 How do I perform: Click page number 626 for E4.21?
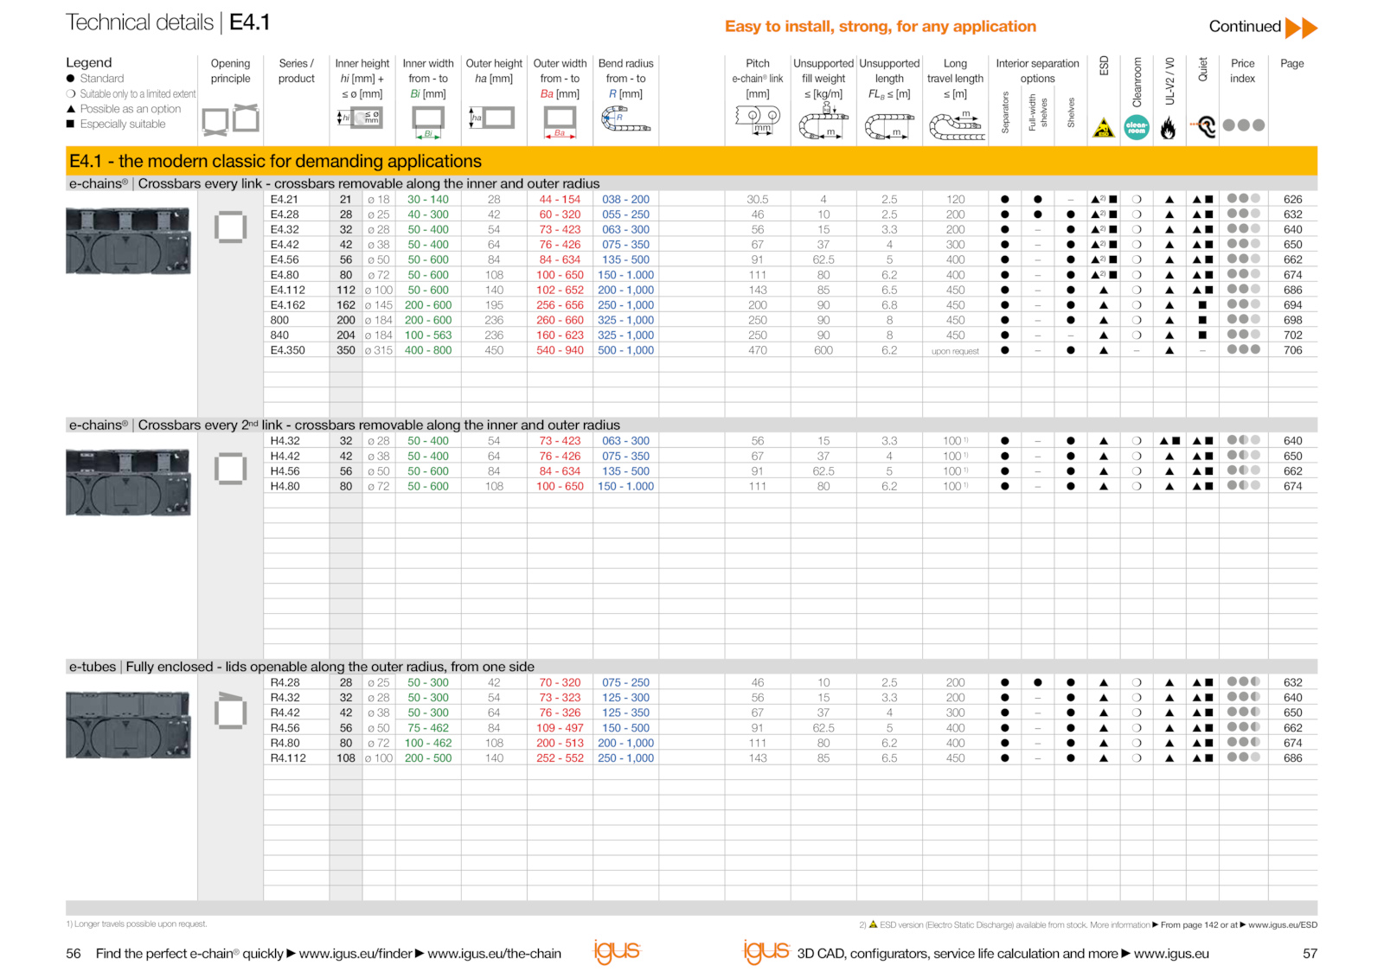(x=1292, y=200)
